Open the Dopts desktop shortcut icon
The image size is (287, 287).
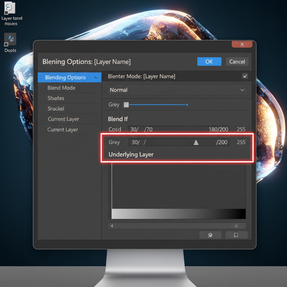[x=10, y=39]
